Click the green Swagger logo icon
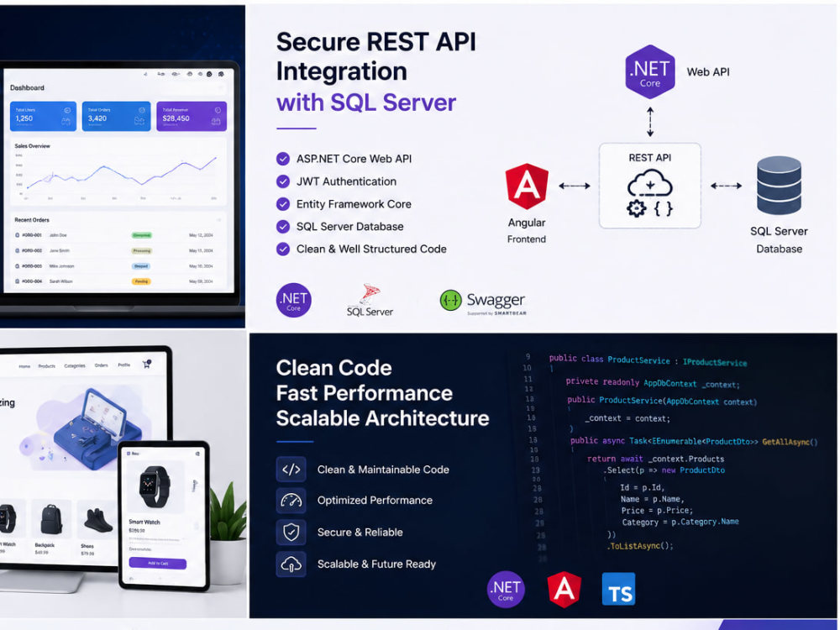The height and width of the screenshot is (630, 840). tap(450, 301)
